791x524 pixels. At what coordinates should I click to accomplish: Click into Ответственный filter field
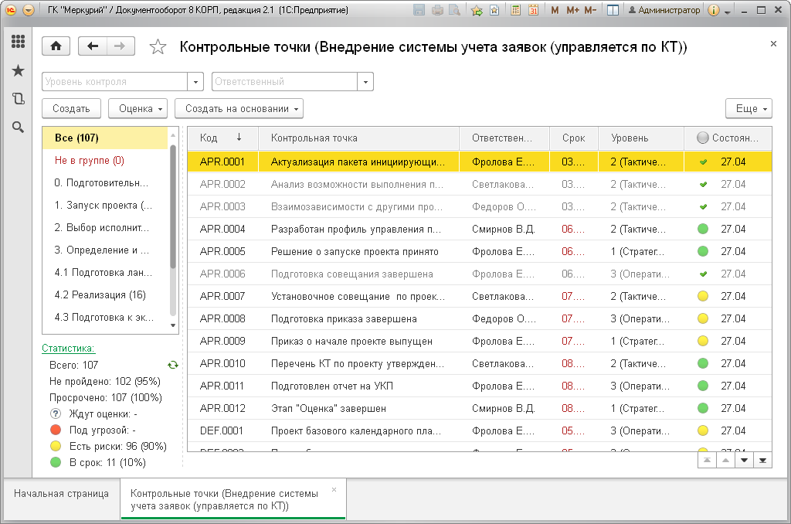[x=284, y=82]
